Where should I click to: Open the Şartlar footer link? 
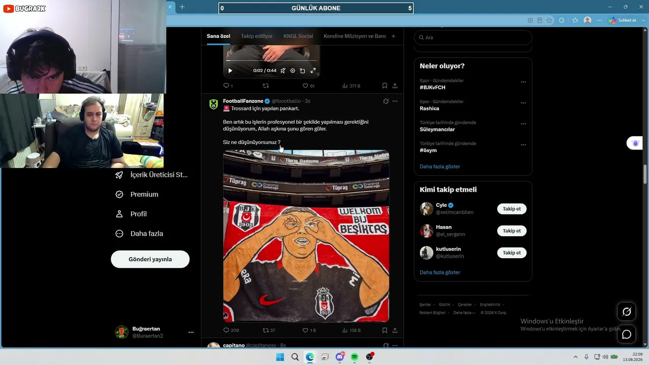click(425, 305)
